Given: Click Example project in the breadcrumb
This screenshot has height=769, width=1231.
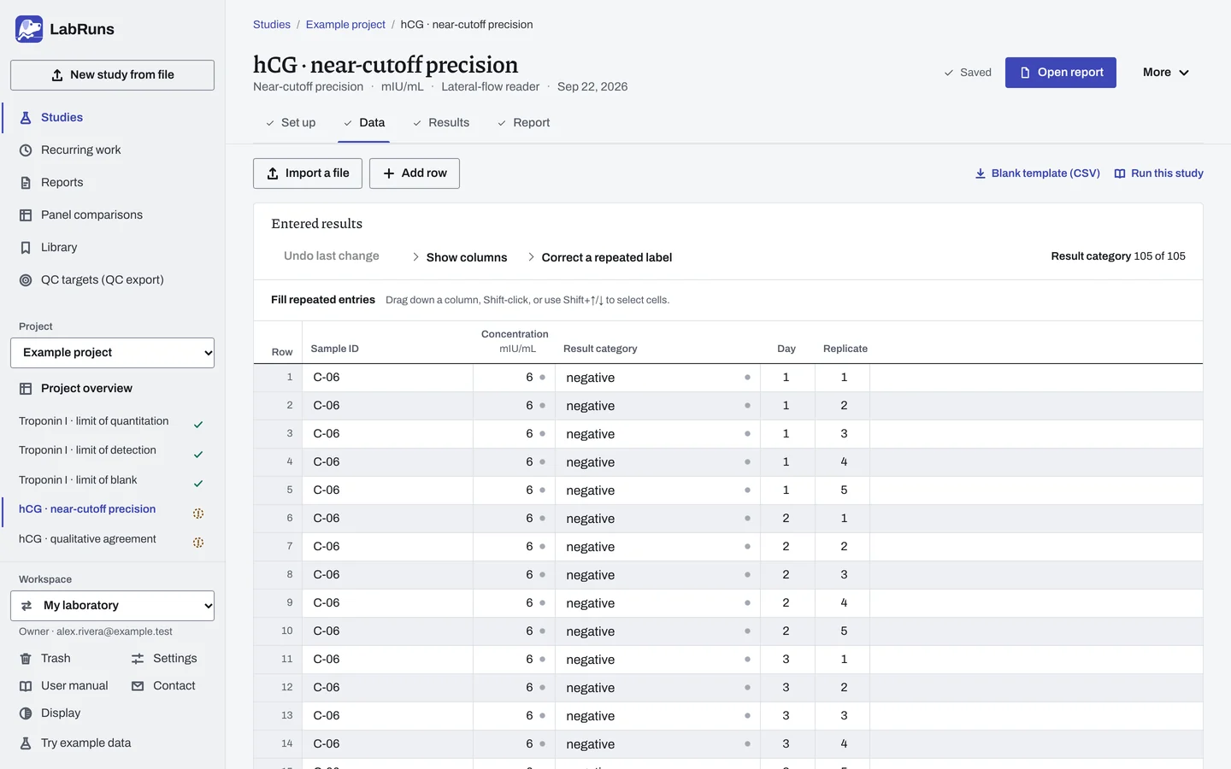Looking at the screenshot, I should point(345,25).
